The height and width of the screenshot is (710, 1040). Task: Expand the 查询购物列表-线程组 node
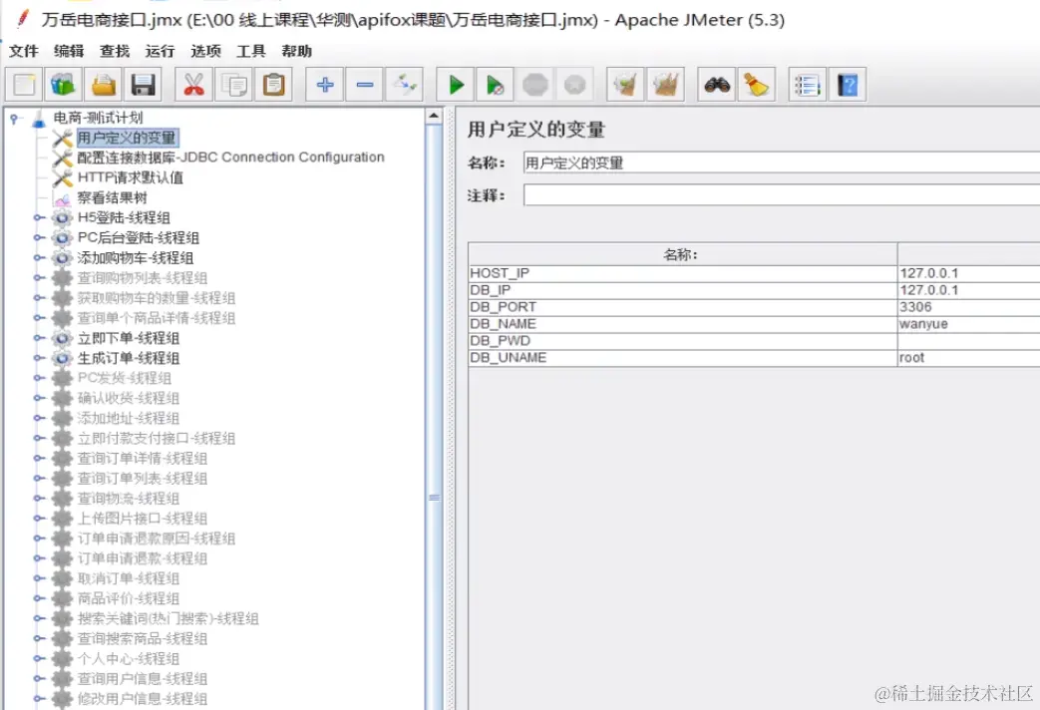click(x=39, y=277)
